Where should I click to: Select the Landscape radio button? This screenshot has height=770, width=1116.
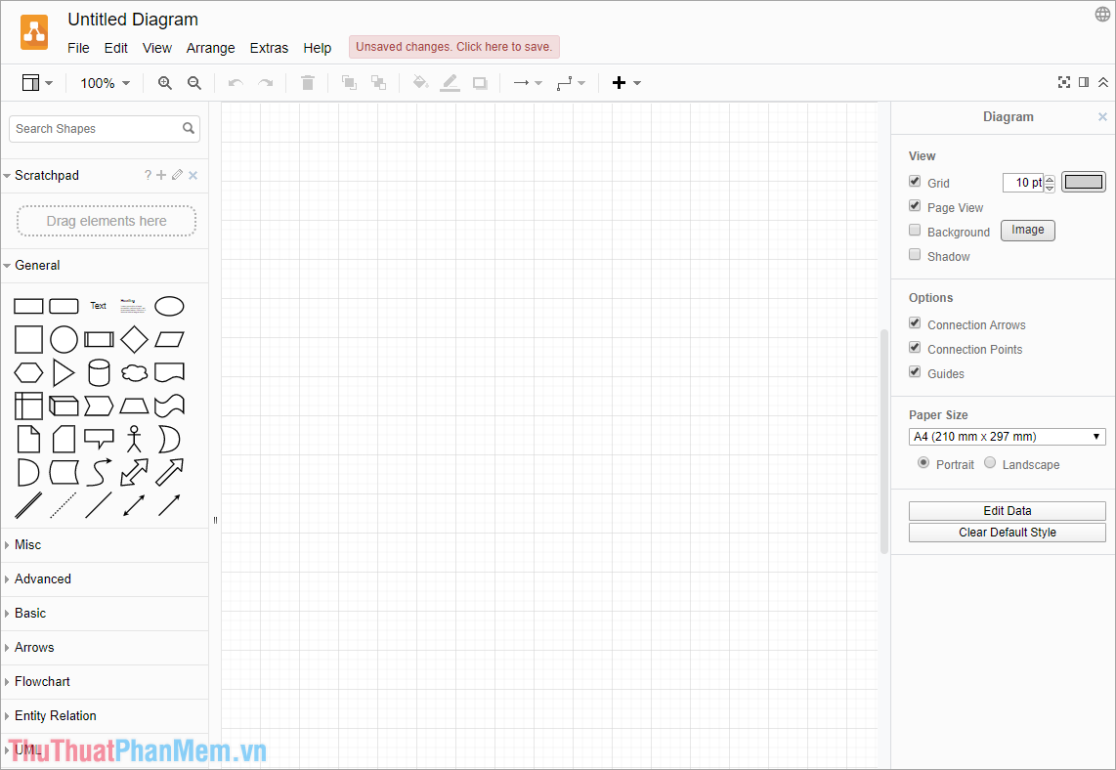tap(990, 463)
